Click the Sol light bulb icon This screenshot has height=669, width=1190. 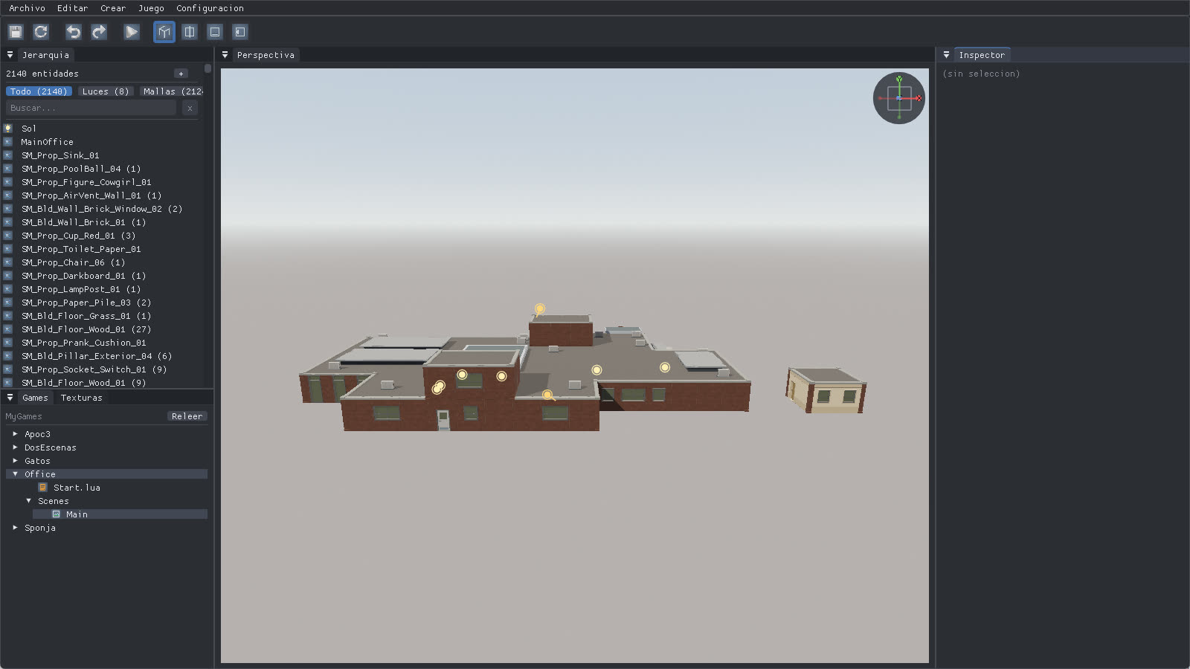pyautogui.click(x=8, y=129)
